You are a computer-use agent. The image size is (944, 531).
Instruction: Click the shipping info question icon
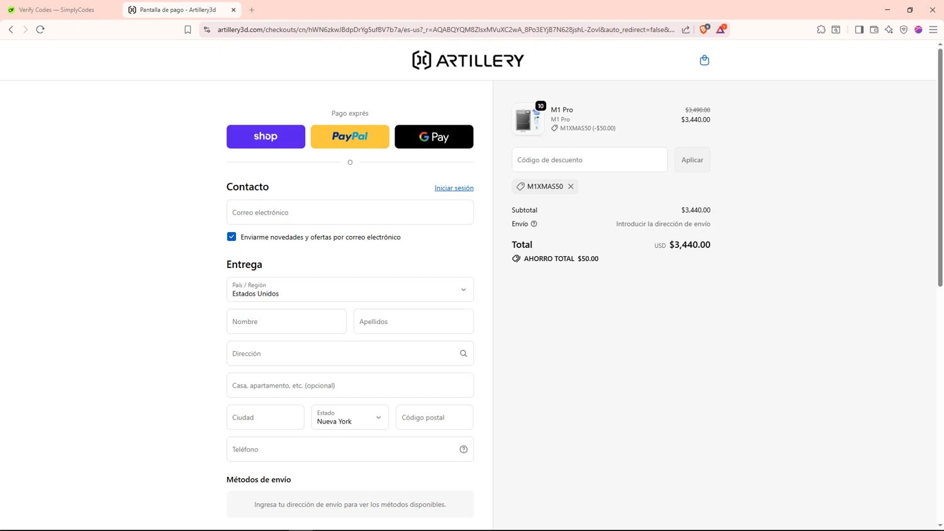click(534, 224)
